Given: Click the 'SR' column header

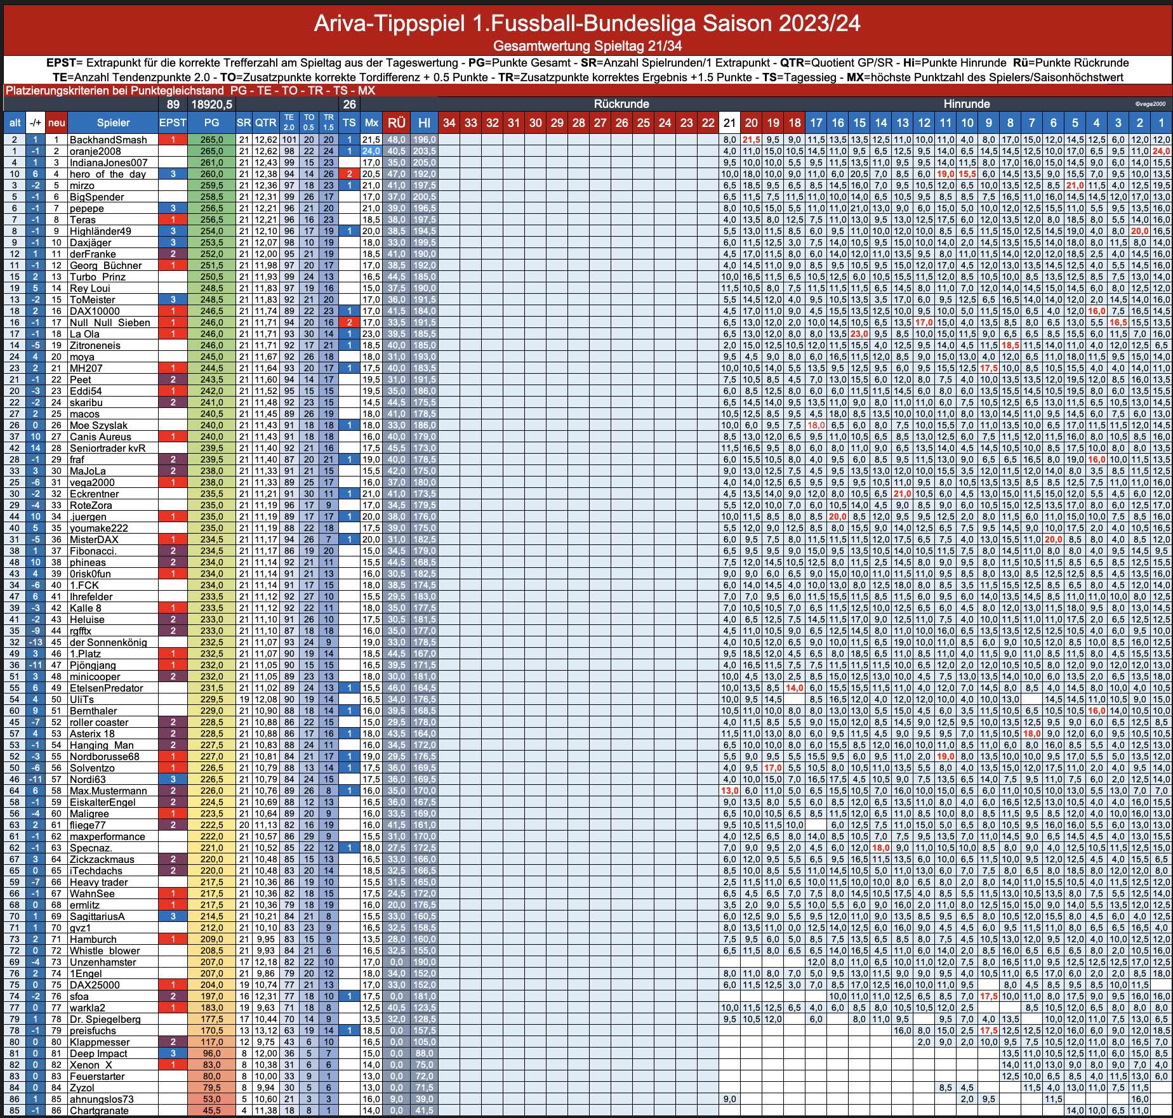Looking at the screenshot, I should 244,123.
